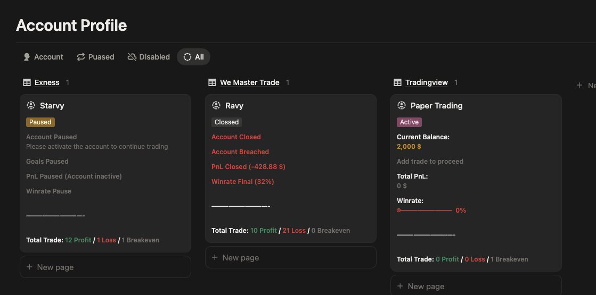Click the Clossed status tag on Ravy

226,122
